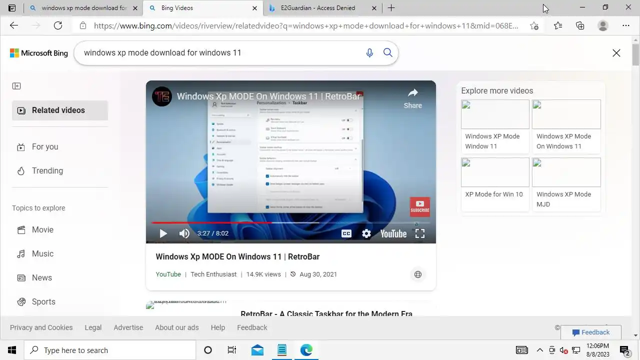Refresh the current page
This screenshot has height=360, width=640.
(58, 25)
